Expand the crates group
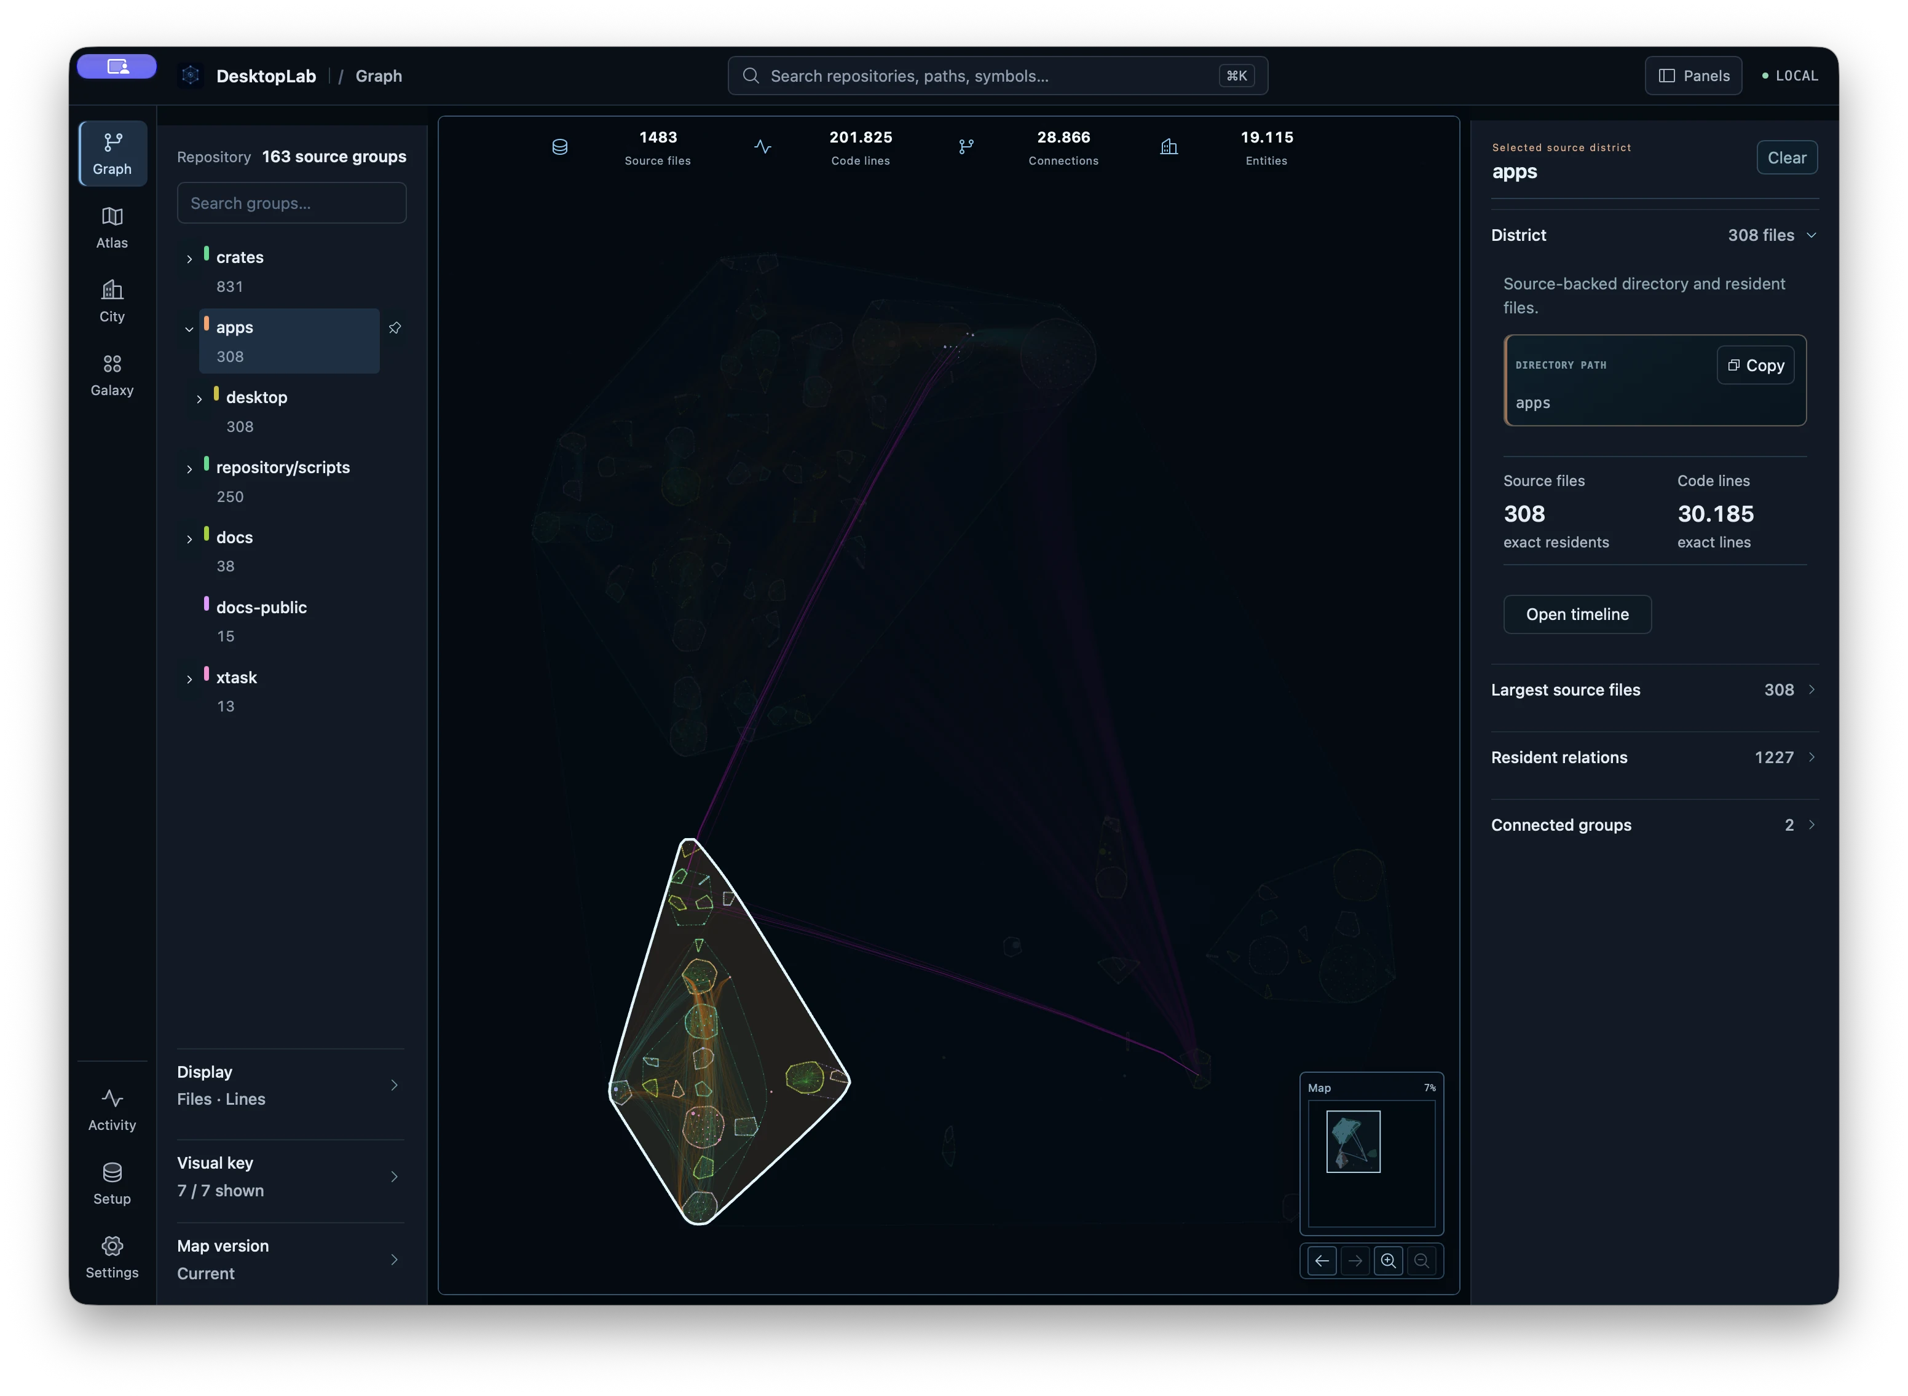The image size is (1908, 1396). point(189,259)
